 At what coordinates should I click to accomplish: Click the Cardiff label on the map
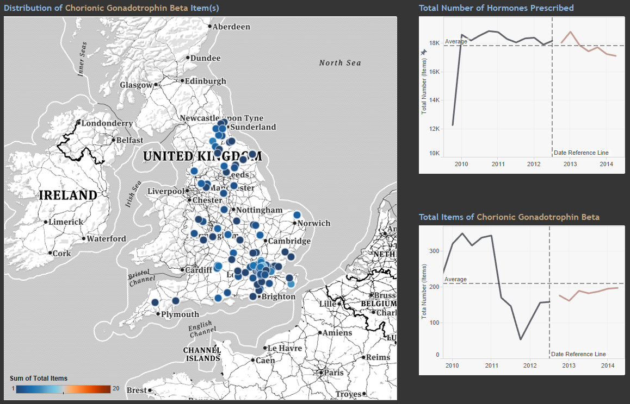[x=199, y=270]
